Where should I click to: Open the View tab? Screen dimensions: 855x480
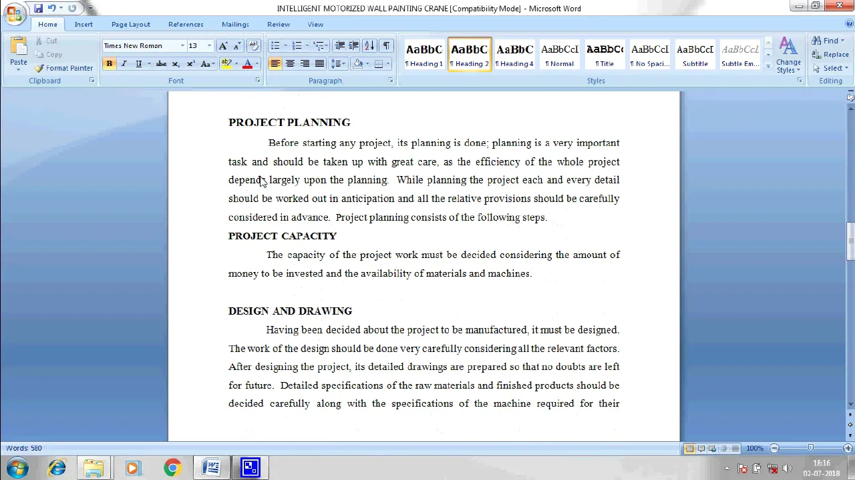point(315,25)
